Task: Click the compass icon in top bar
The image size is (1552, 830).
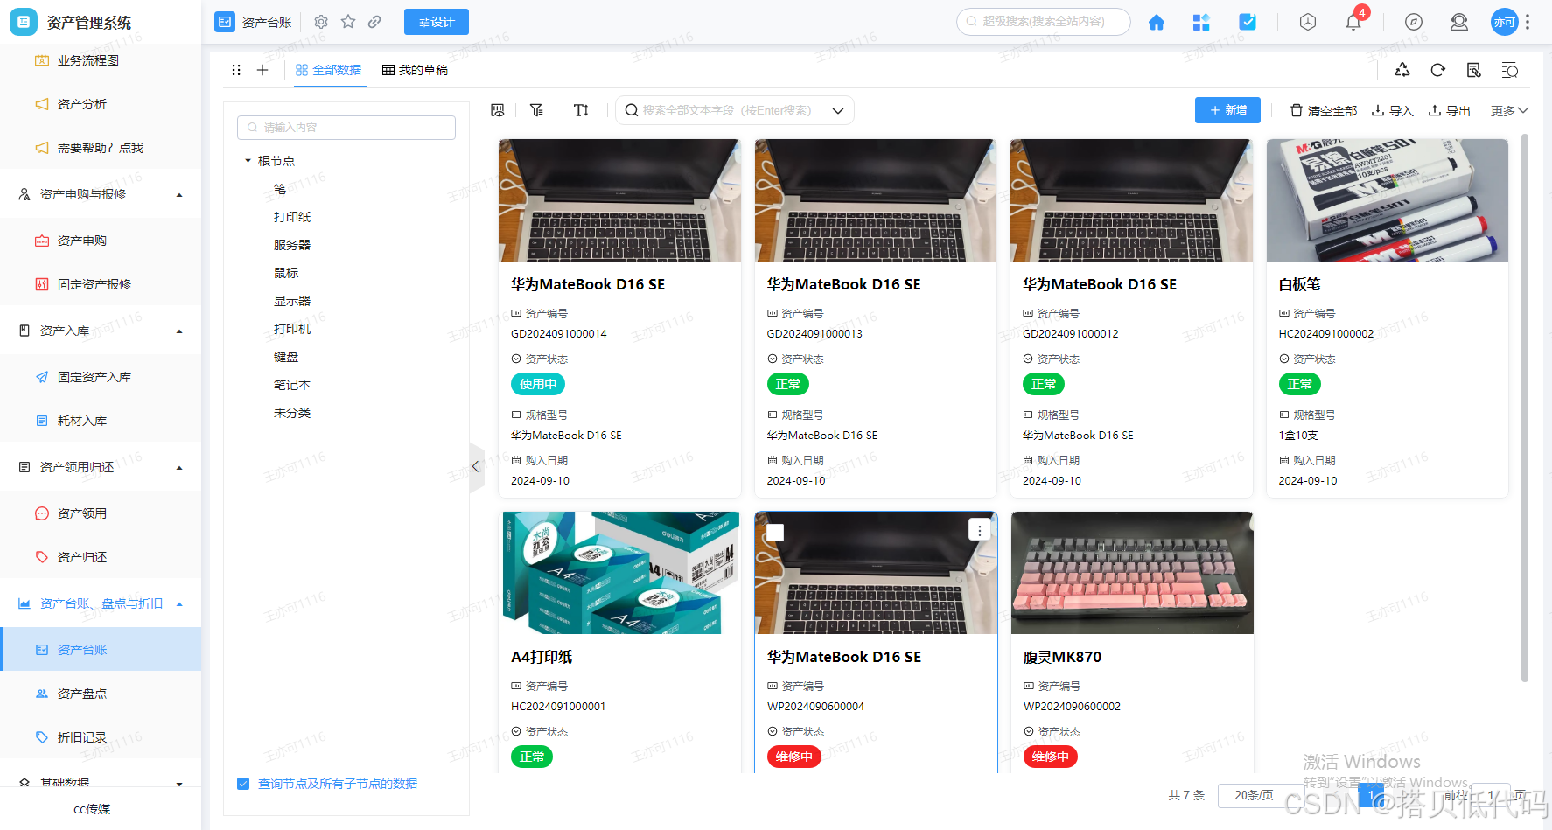Action: click(x=1414, y=22)
